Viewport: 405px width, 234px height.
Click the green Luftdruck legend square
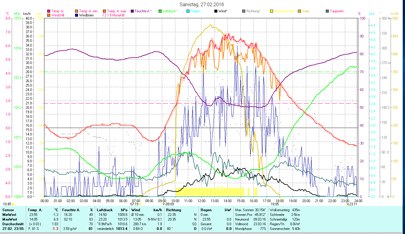(160, 11)
